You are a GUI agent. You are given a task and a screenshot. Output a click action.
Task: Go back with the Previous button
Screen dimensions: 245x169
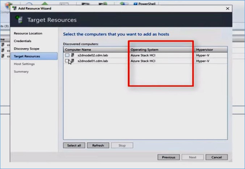point(169,157)
